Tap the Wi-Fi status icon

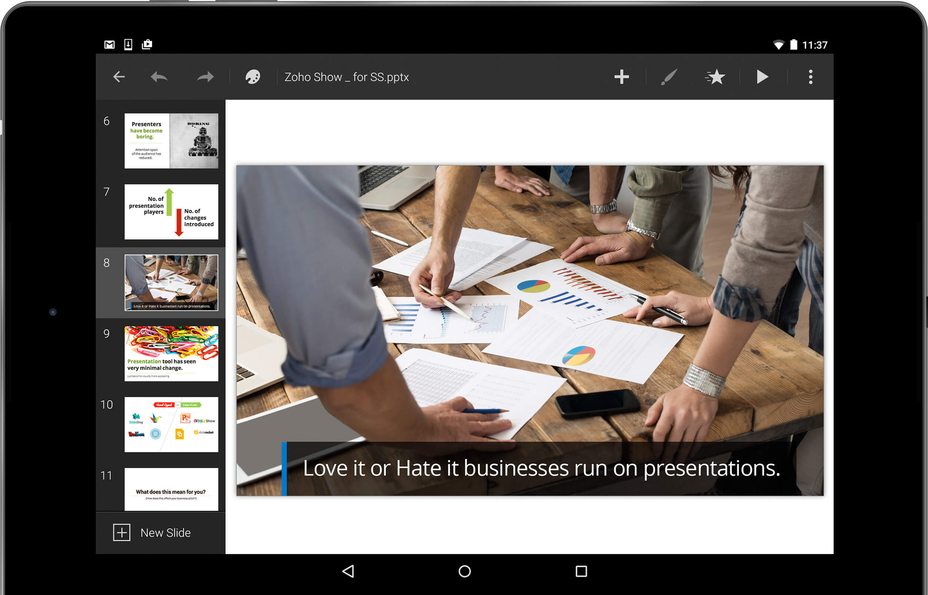[x=778, y=45]
